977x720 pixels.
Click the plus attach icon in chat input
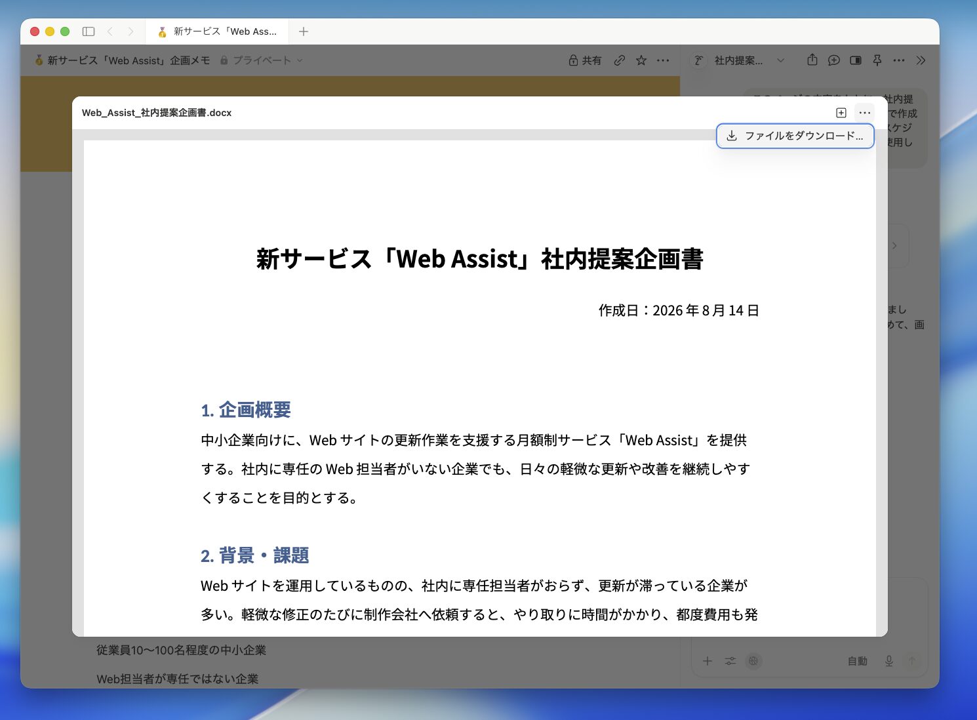[708, 661]
